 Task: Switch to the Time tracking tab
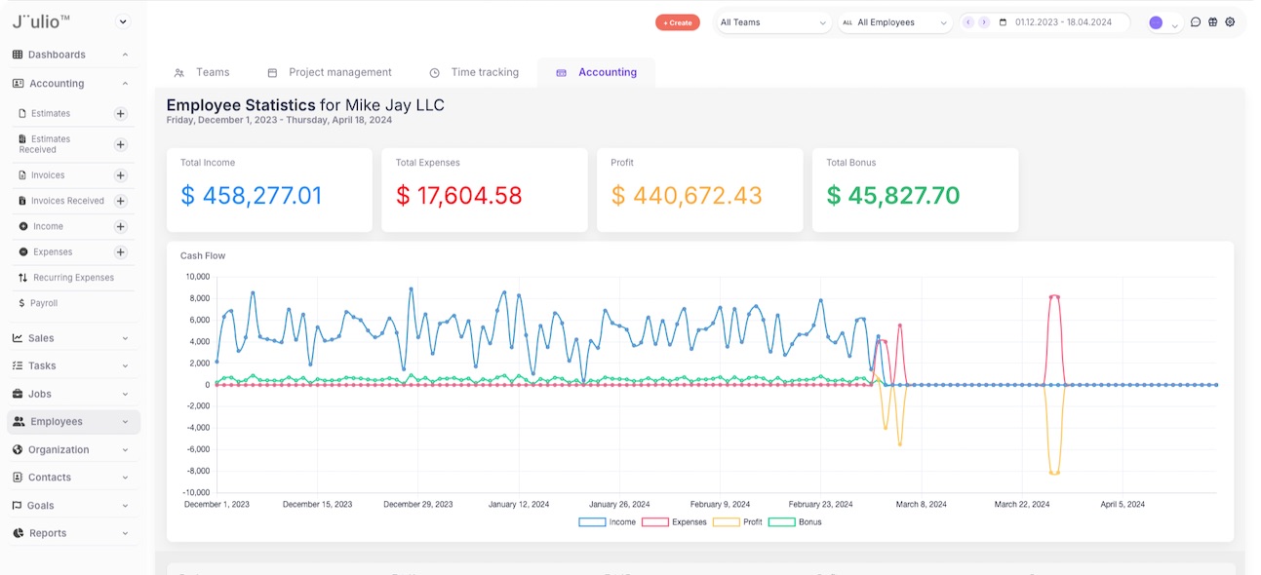tap(474, 72)
